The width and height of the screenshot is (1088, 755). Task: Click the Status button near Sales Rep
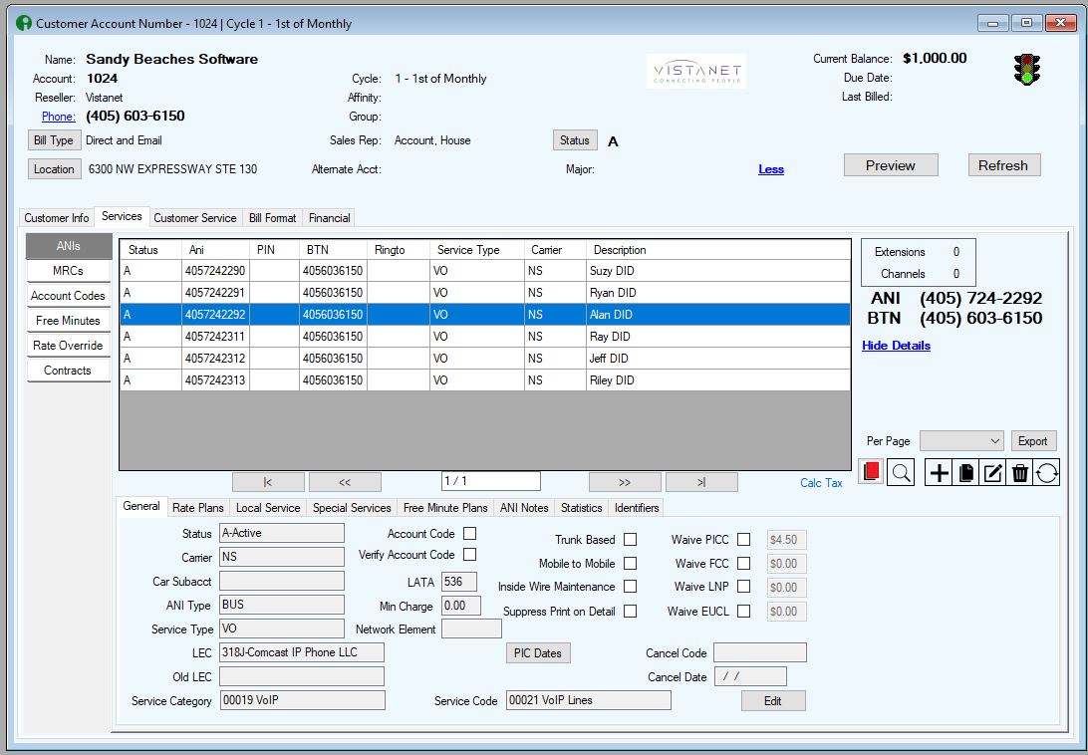575,140
